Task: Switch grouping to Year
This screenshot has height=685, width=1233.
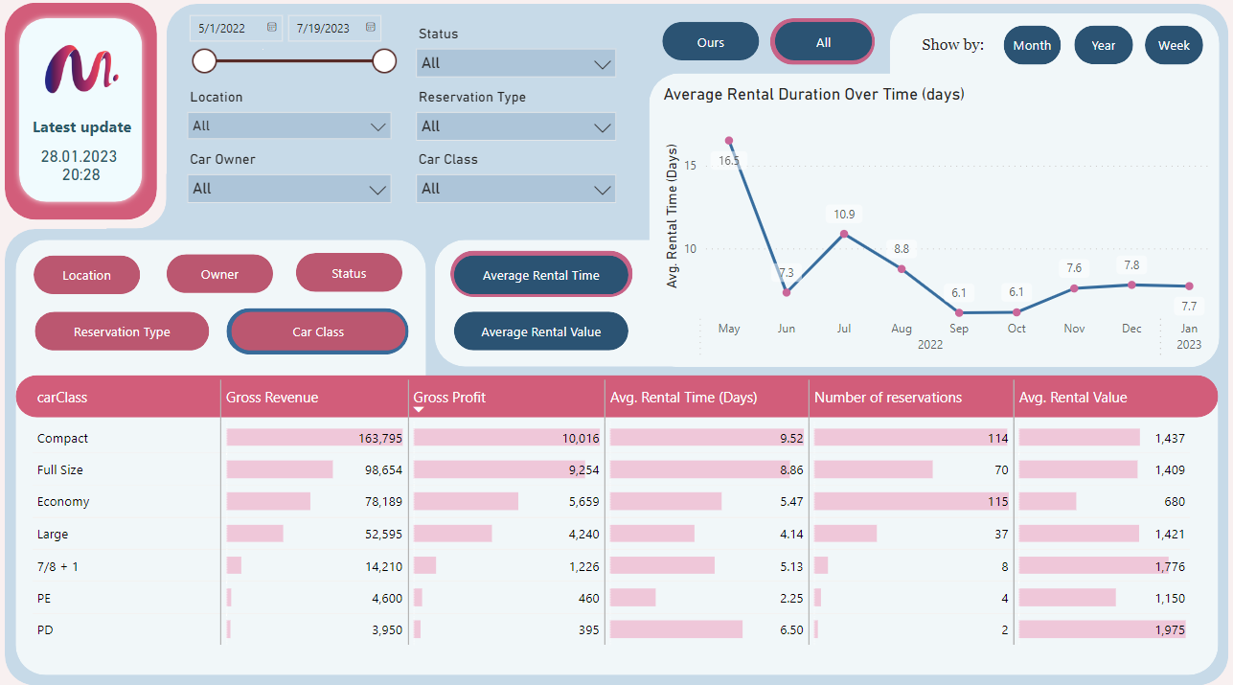Action: tap(1103, 44)
